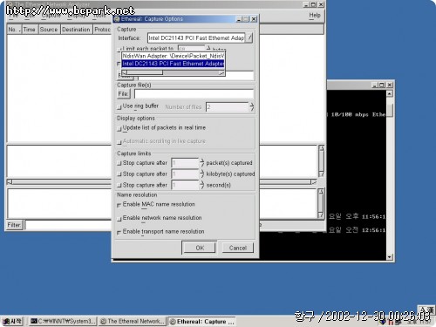Image resolution: width=436 pixels, height=327 pixels.
Task: Click console window scroll up arrow
Action: [x=390, y=93]
